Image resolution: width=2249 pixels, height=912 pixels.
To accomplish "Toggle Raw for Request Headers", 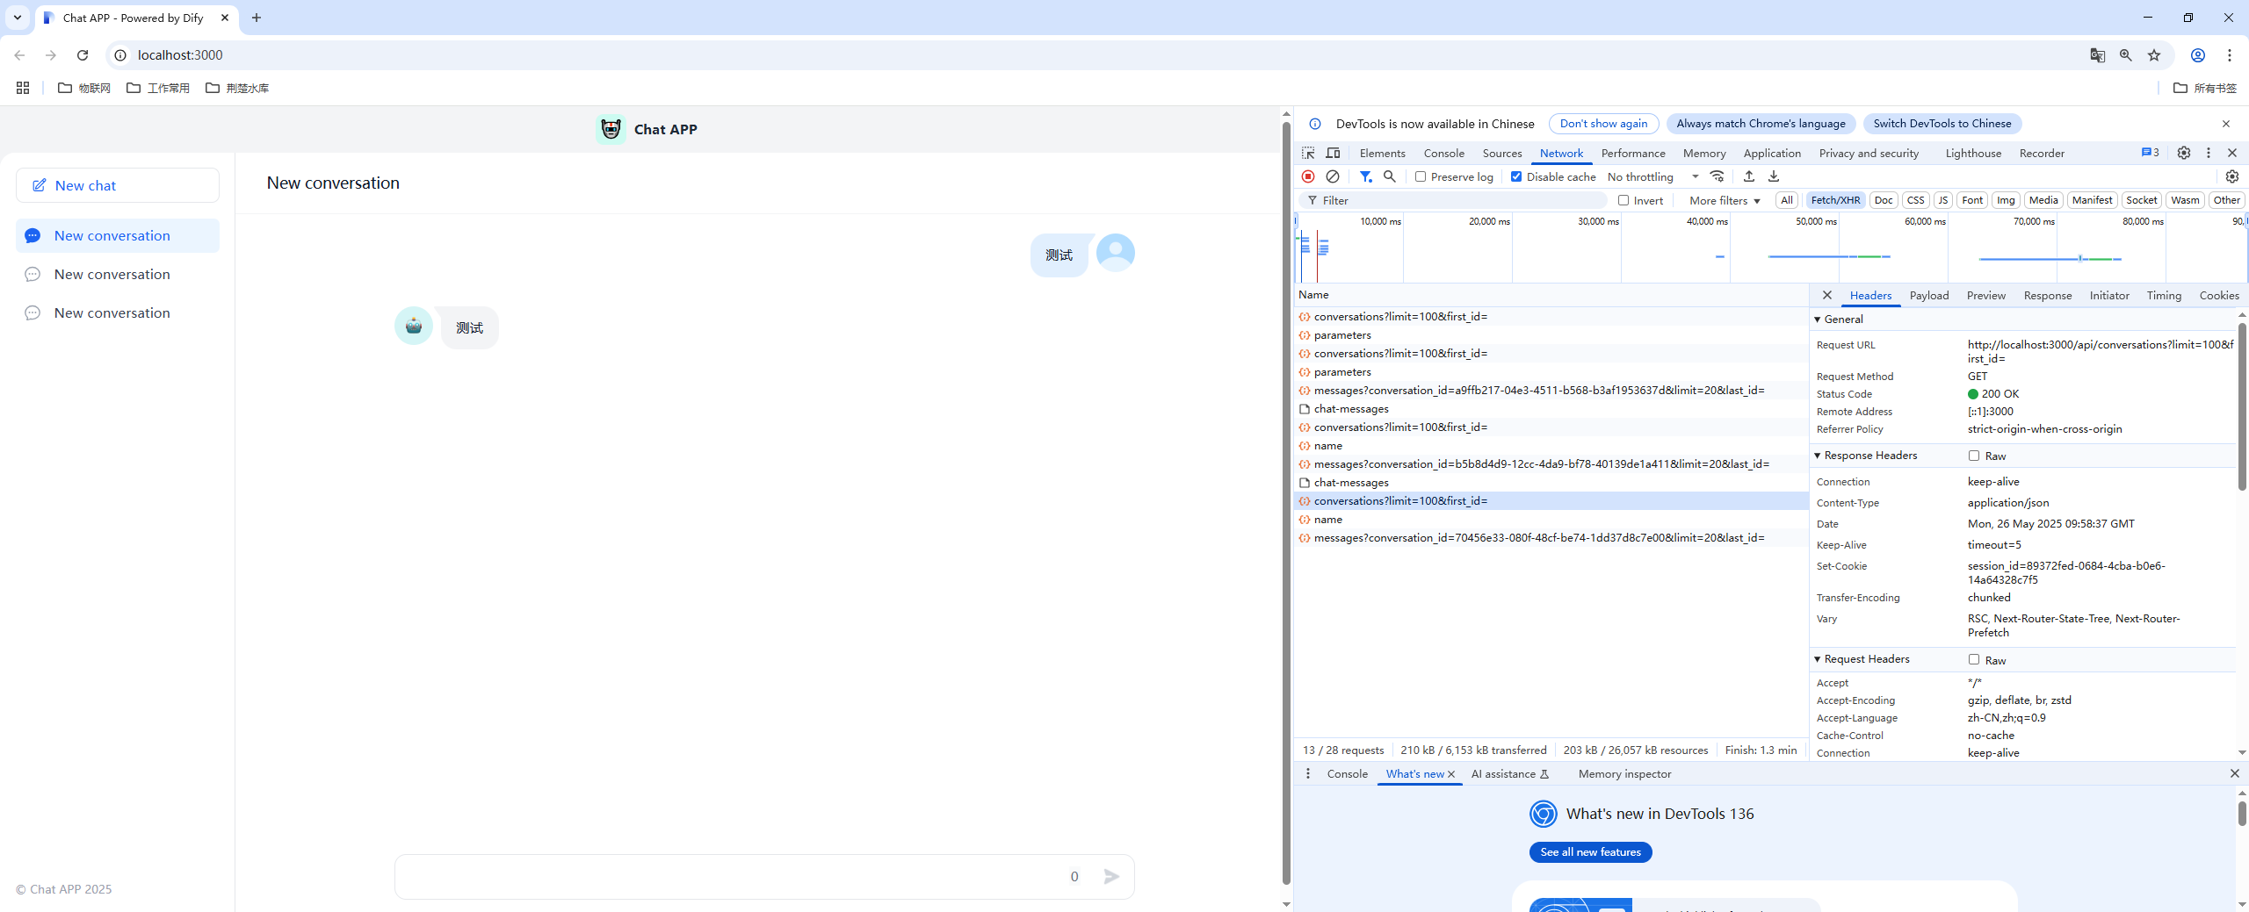I will point(1974,659).
